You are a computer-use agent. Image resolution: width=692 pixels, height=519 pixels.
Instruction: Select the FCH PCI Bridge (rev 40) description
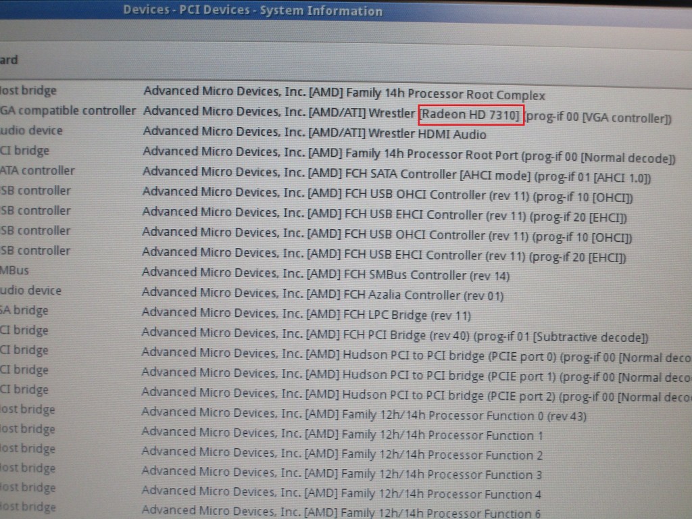click(x=395, y=335)
